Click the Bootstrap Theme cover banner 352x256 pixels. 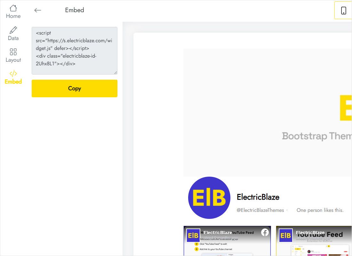pyautogui.click(x=268, y=113)
